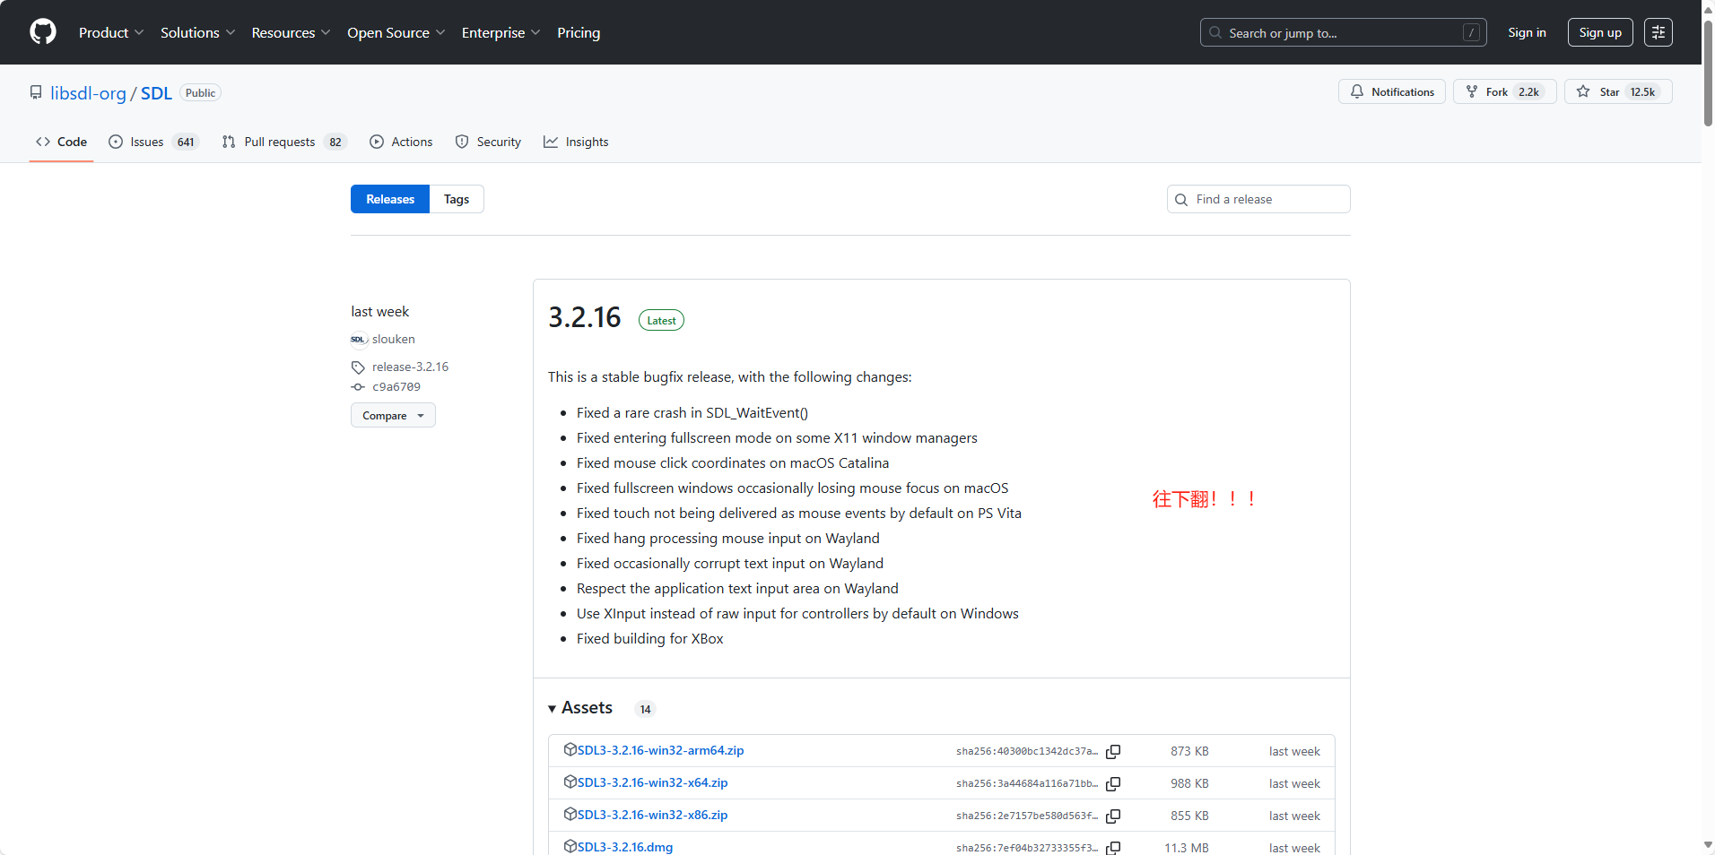Open the Pull requests tab
This screenshot has width=1715, height=855.
[283, 142]
